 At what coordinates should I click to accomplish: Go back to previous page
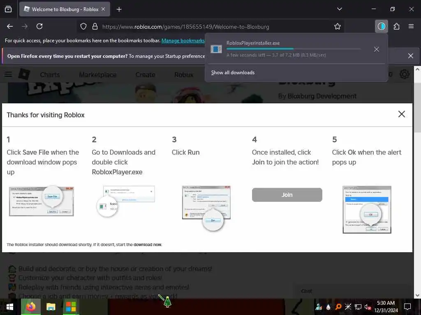coord(10,26)
